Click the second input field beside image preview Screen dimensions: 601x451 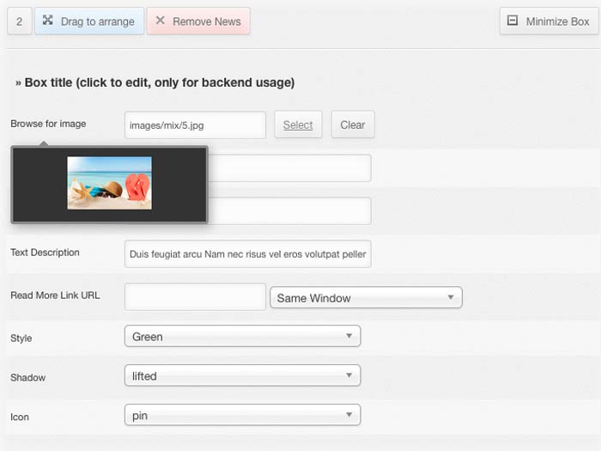click(x=292, y=211)
